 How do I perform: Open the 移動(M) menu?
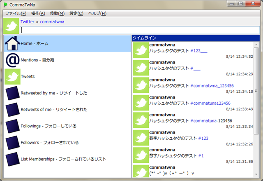pos(57,14)
